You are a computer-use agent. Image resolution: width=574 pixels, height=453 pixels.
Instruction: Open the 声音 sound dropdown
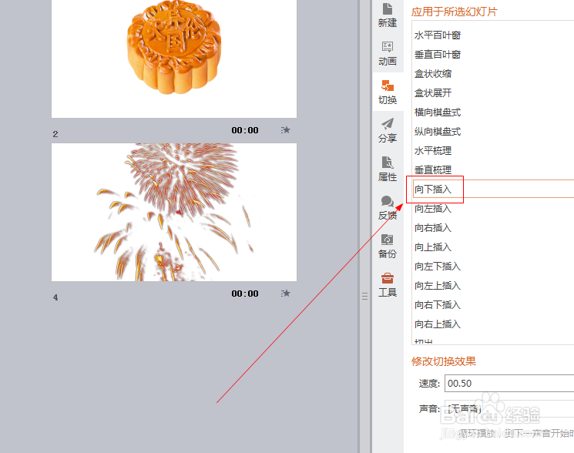pyautogui.click(x=509, y=408)
